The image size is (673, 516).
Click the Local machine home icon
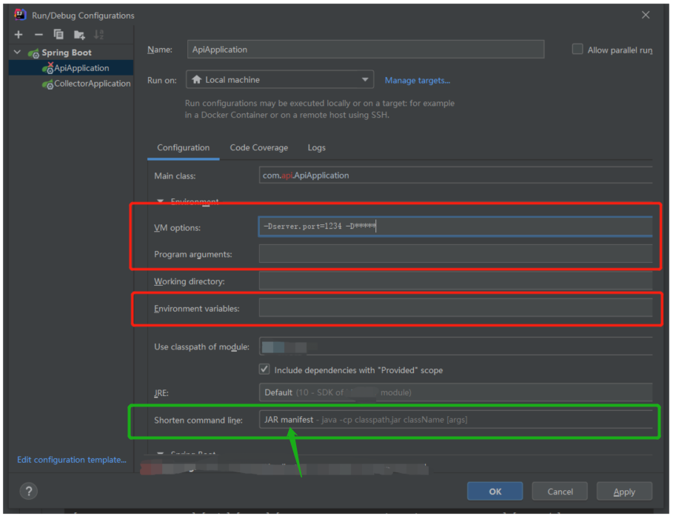[x=197, y=79]
